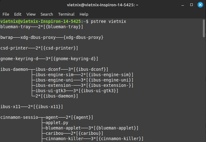Viewport: 206px width, 142px height.
Task: Click the 'ibus-engine-sim' child process
Action: (x=54, y=75)
